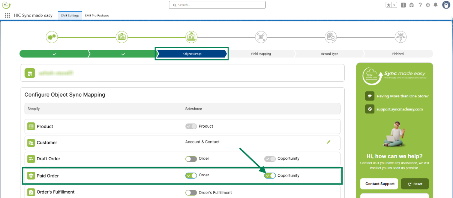The width and height of the screenshot is (453, 198).
Task: Click the Record Type step clipboard icon
Action: tap(331, 37)
